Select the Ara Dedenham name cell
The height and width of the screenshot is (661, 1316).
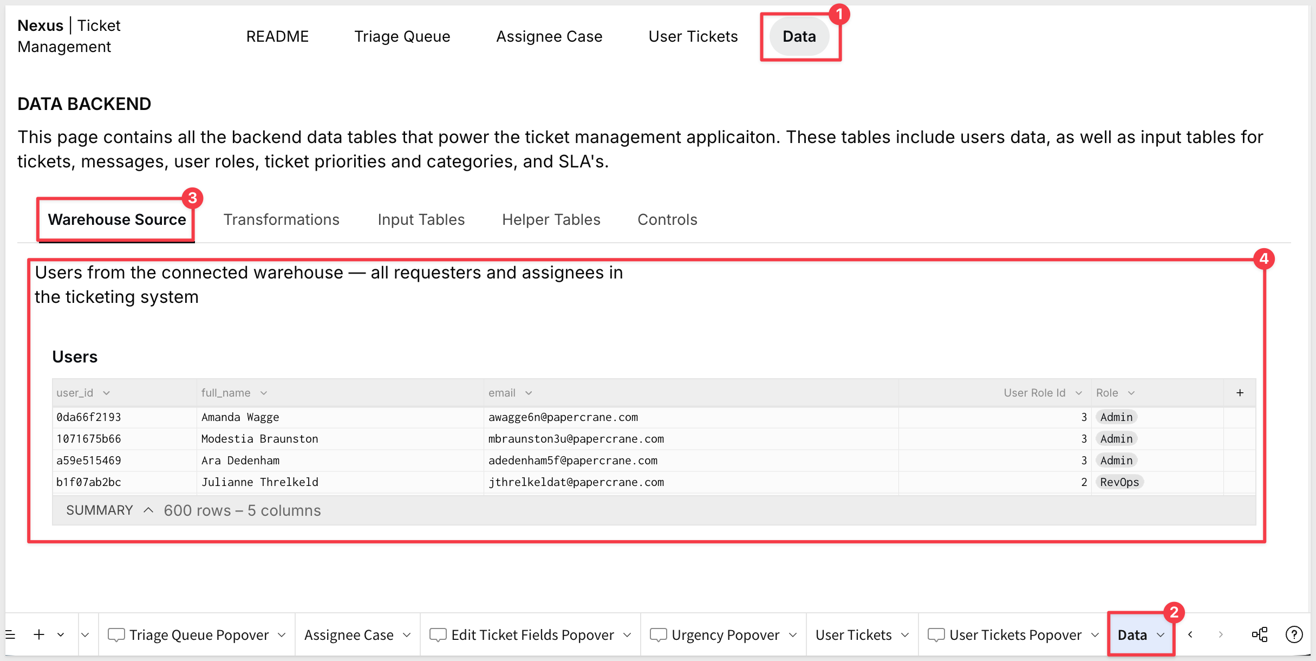(x=340, y=461)
